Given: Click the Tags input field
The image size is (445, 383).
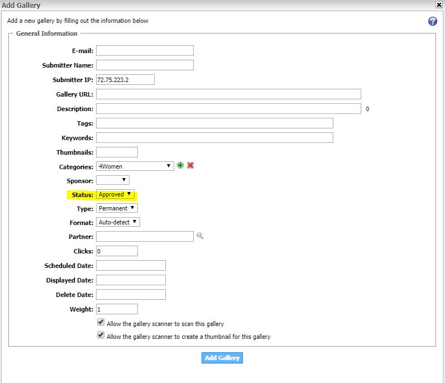Looking at the screenshot, I should point(214,123).
